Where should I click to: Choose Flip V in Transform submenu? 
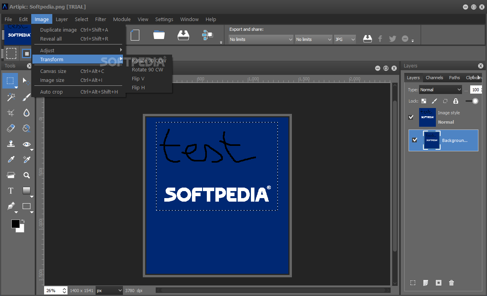[138, 78]
